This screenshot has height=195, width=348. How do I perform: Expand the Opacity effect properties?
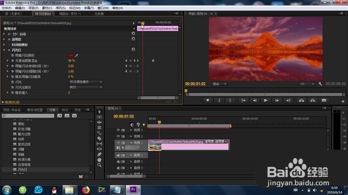4,39
